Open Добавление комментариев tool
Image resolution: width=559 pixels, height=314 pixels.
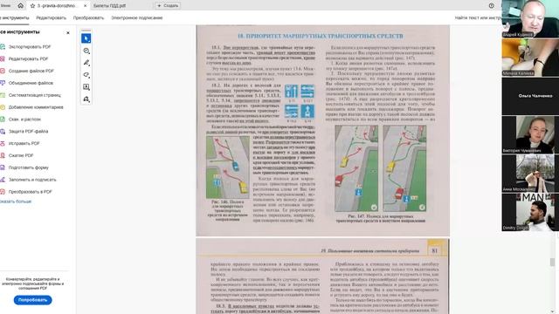36,107
